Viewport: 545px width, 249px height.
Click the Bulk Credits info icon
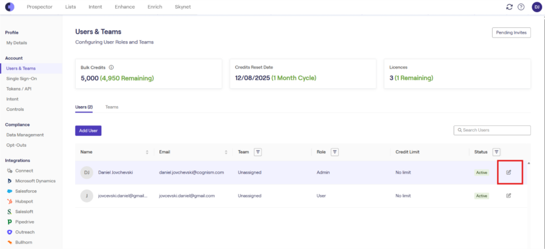point(111,67)
